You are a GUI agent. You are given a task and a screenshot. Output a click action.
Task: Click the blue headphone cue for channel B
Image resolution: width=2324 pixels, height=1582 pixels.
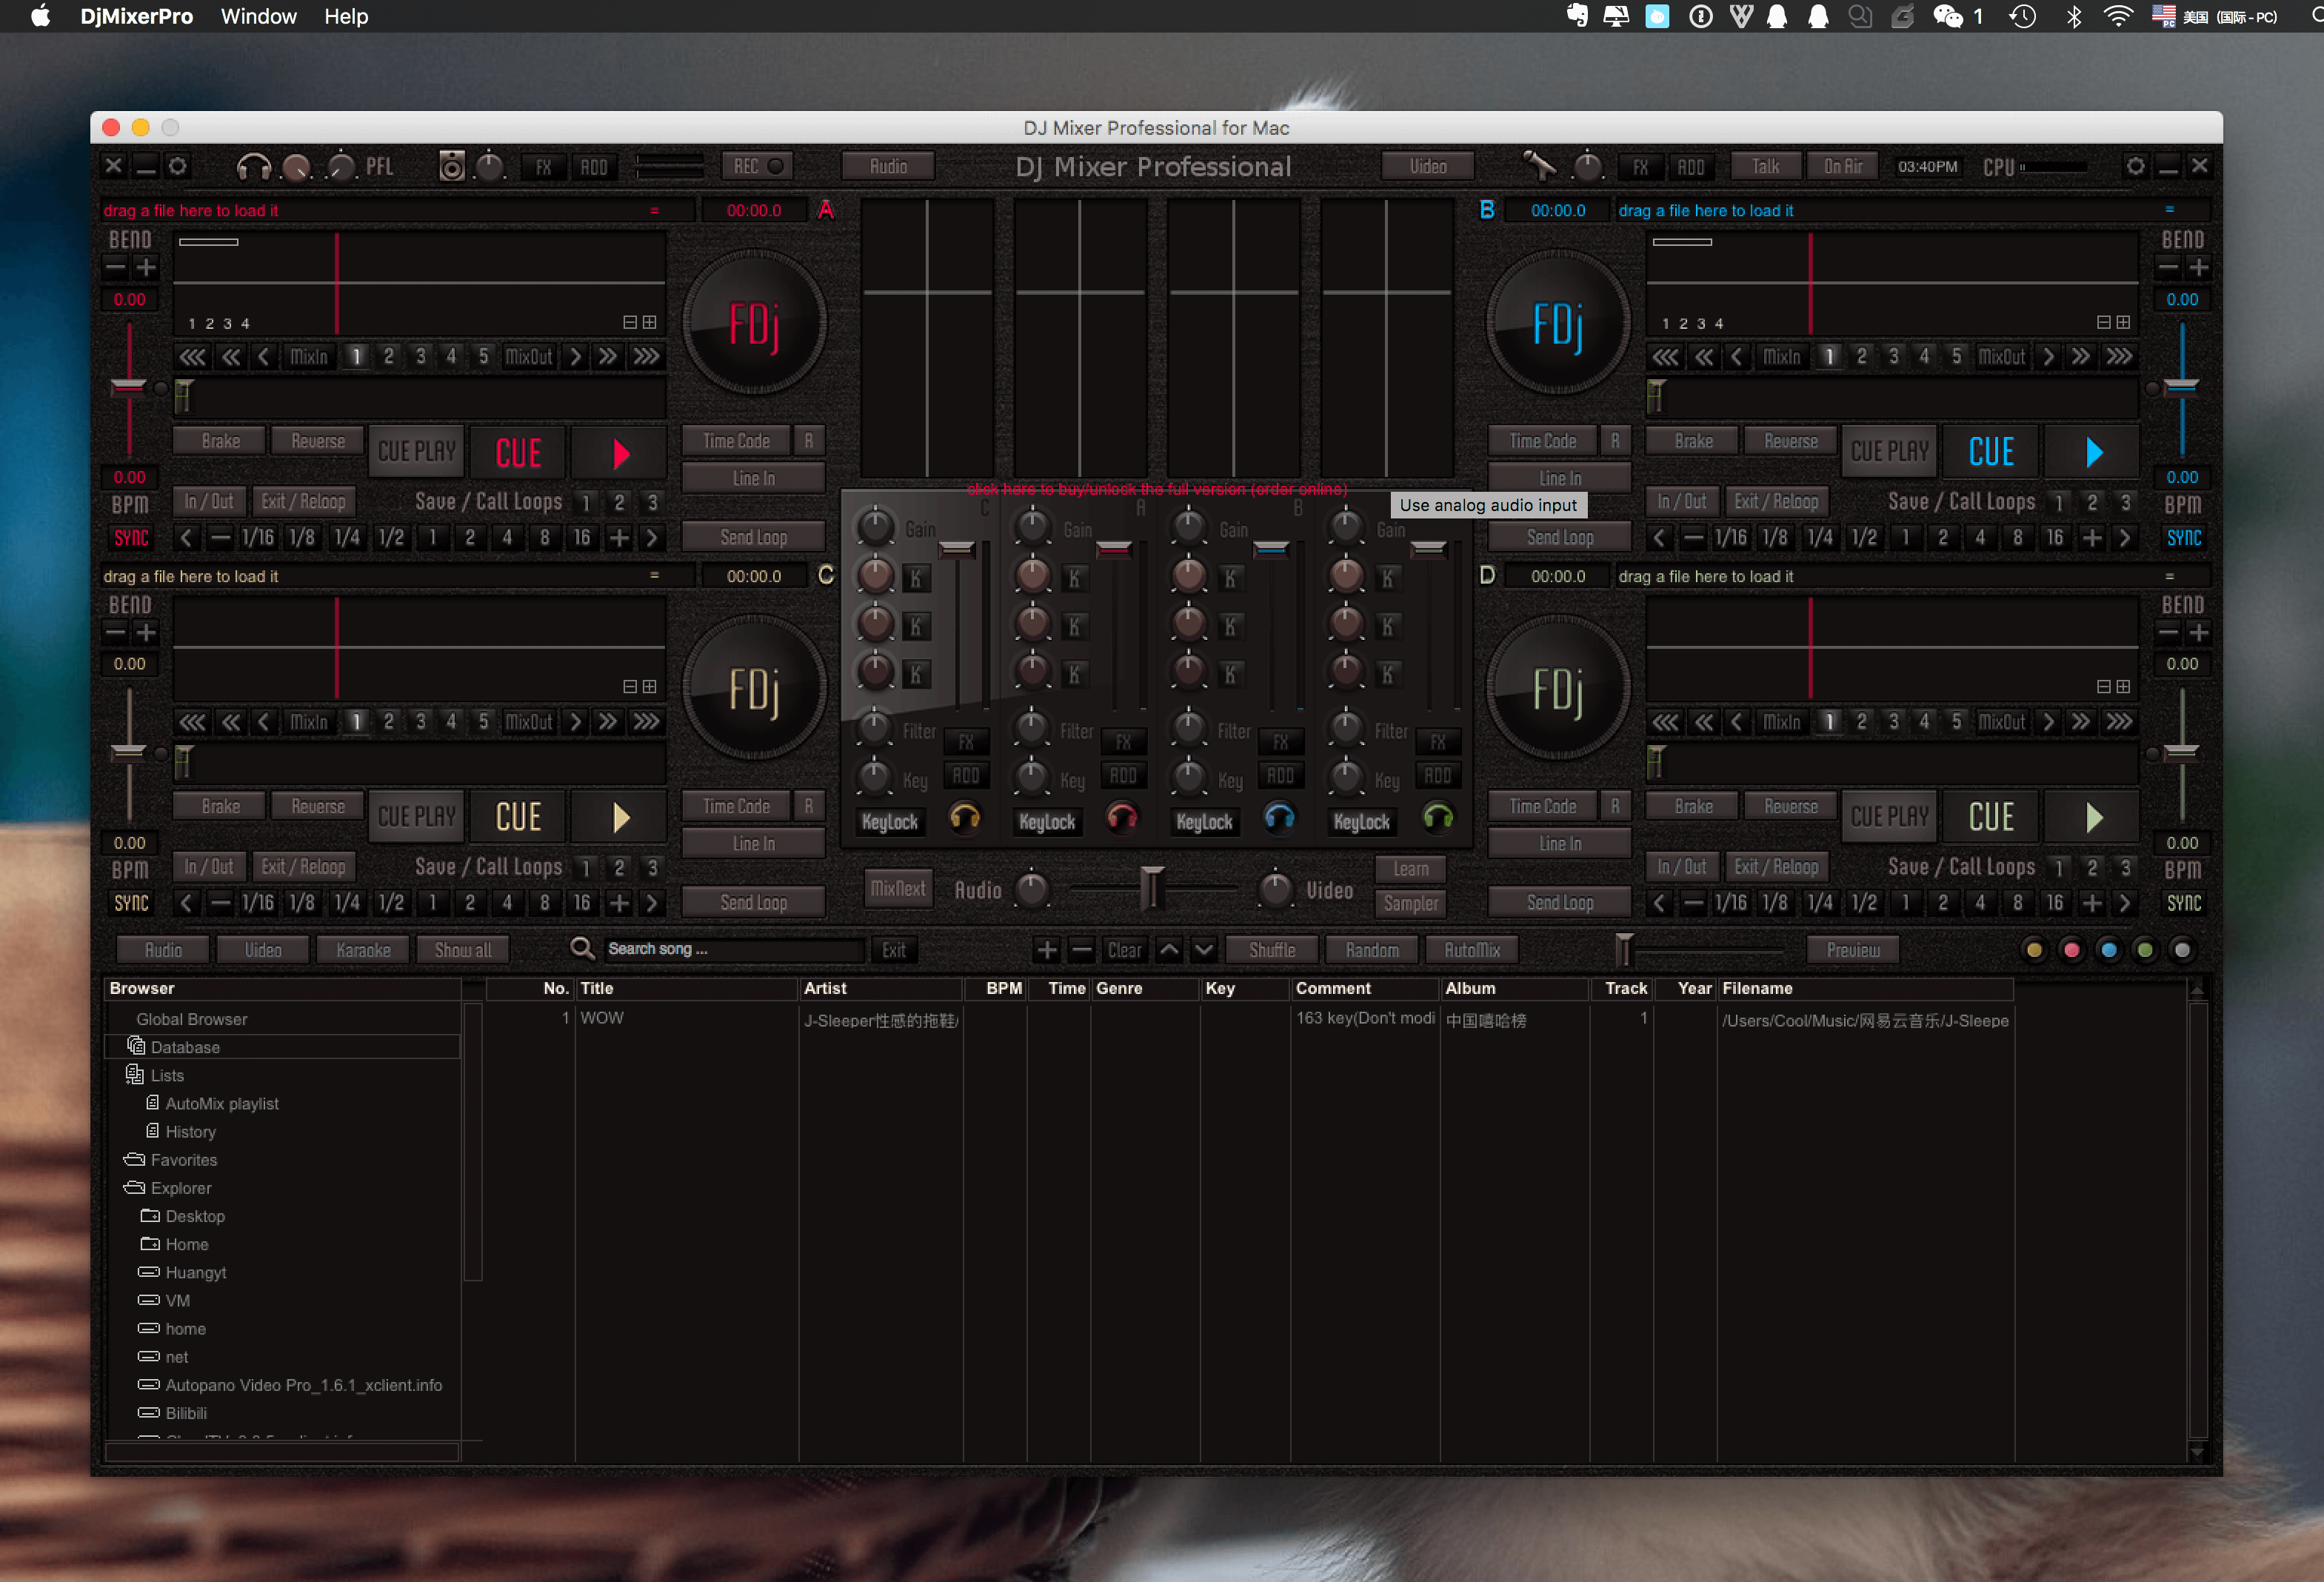(x=1279, y=819)
